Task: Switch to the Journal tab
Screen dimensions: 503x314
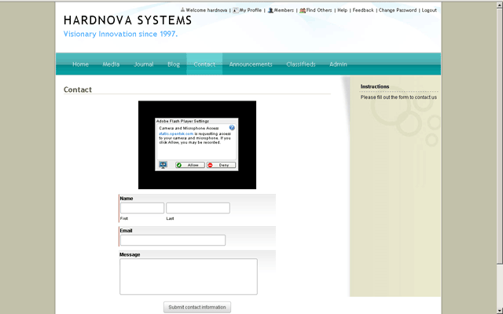Action: [144, 64]
